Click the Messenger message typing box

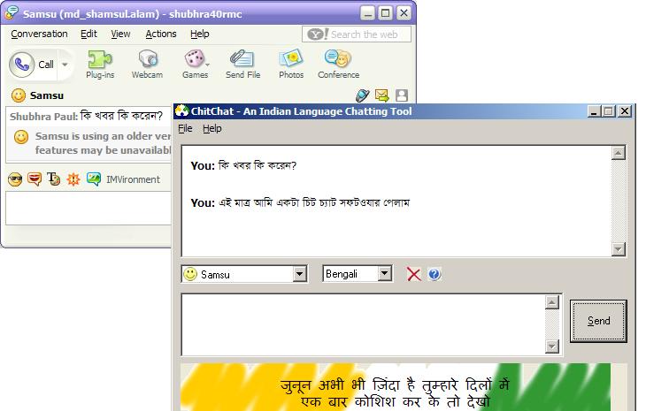[88, 209]
